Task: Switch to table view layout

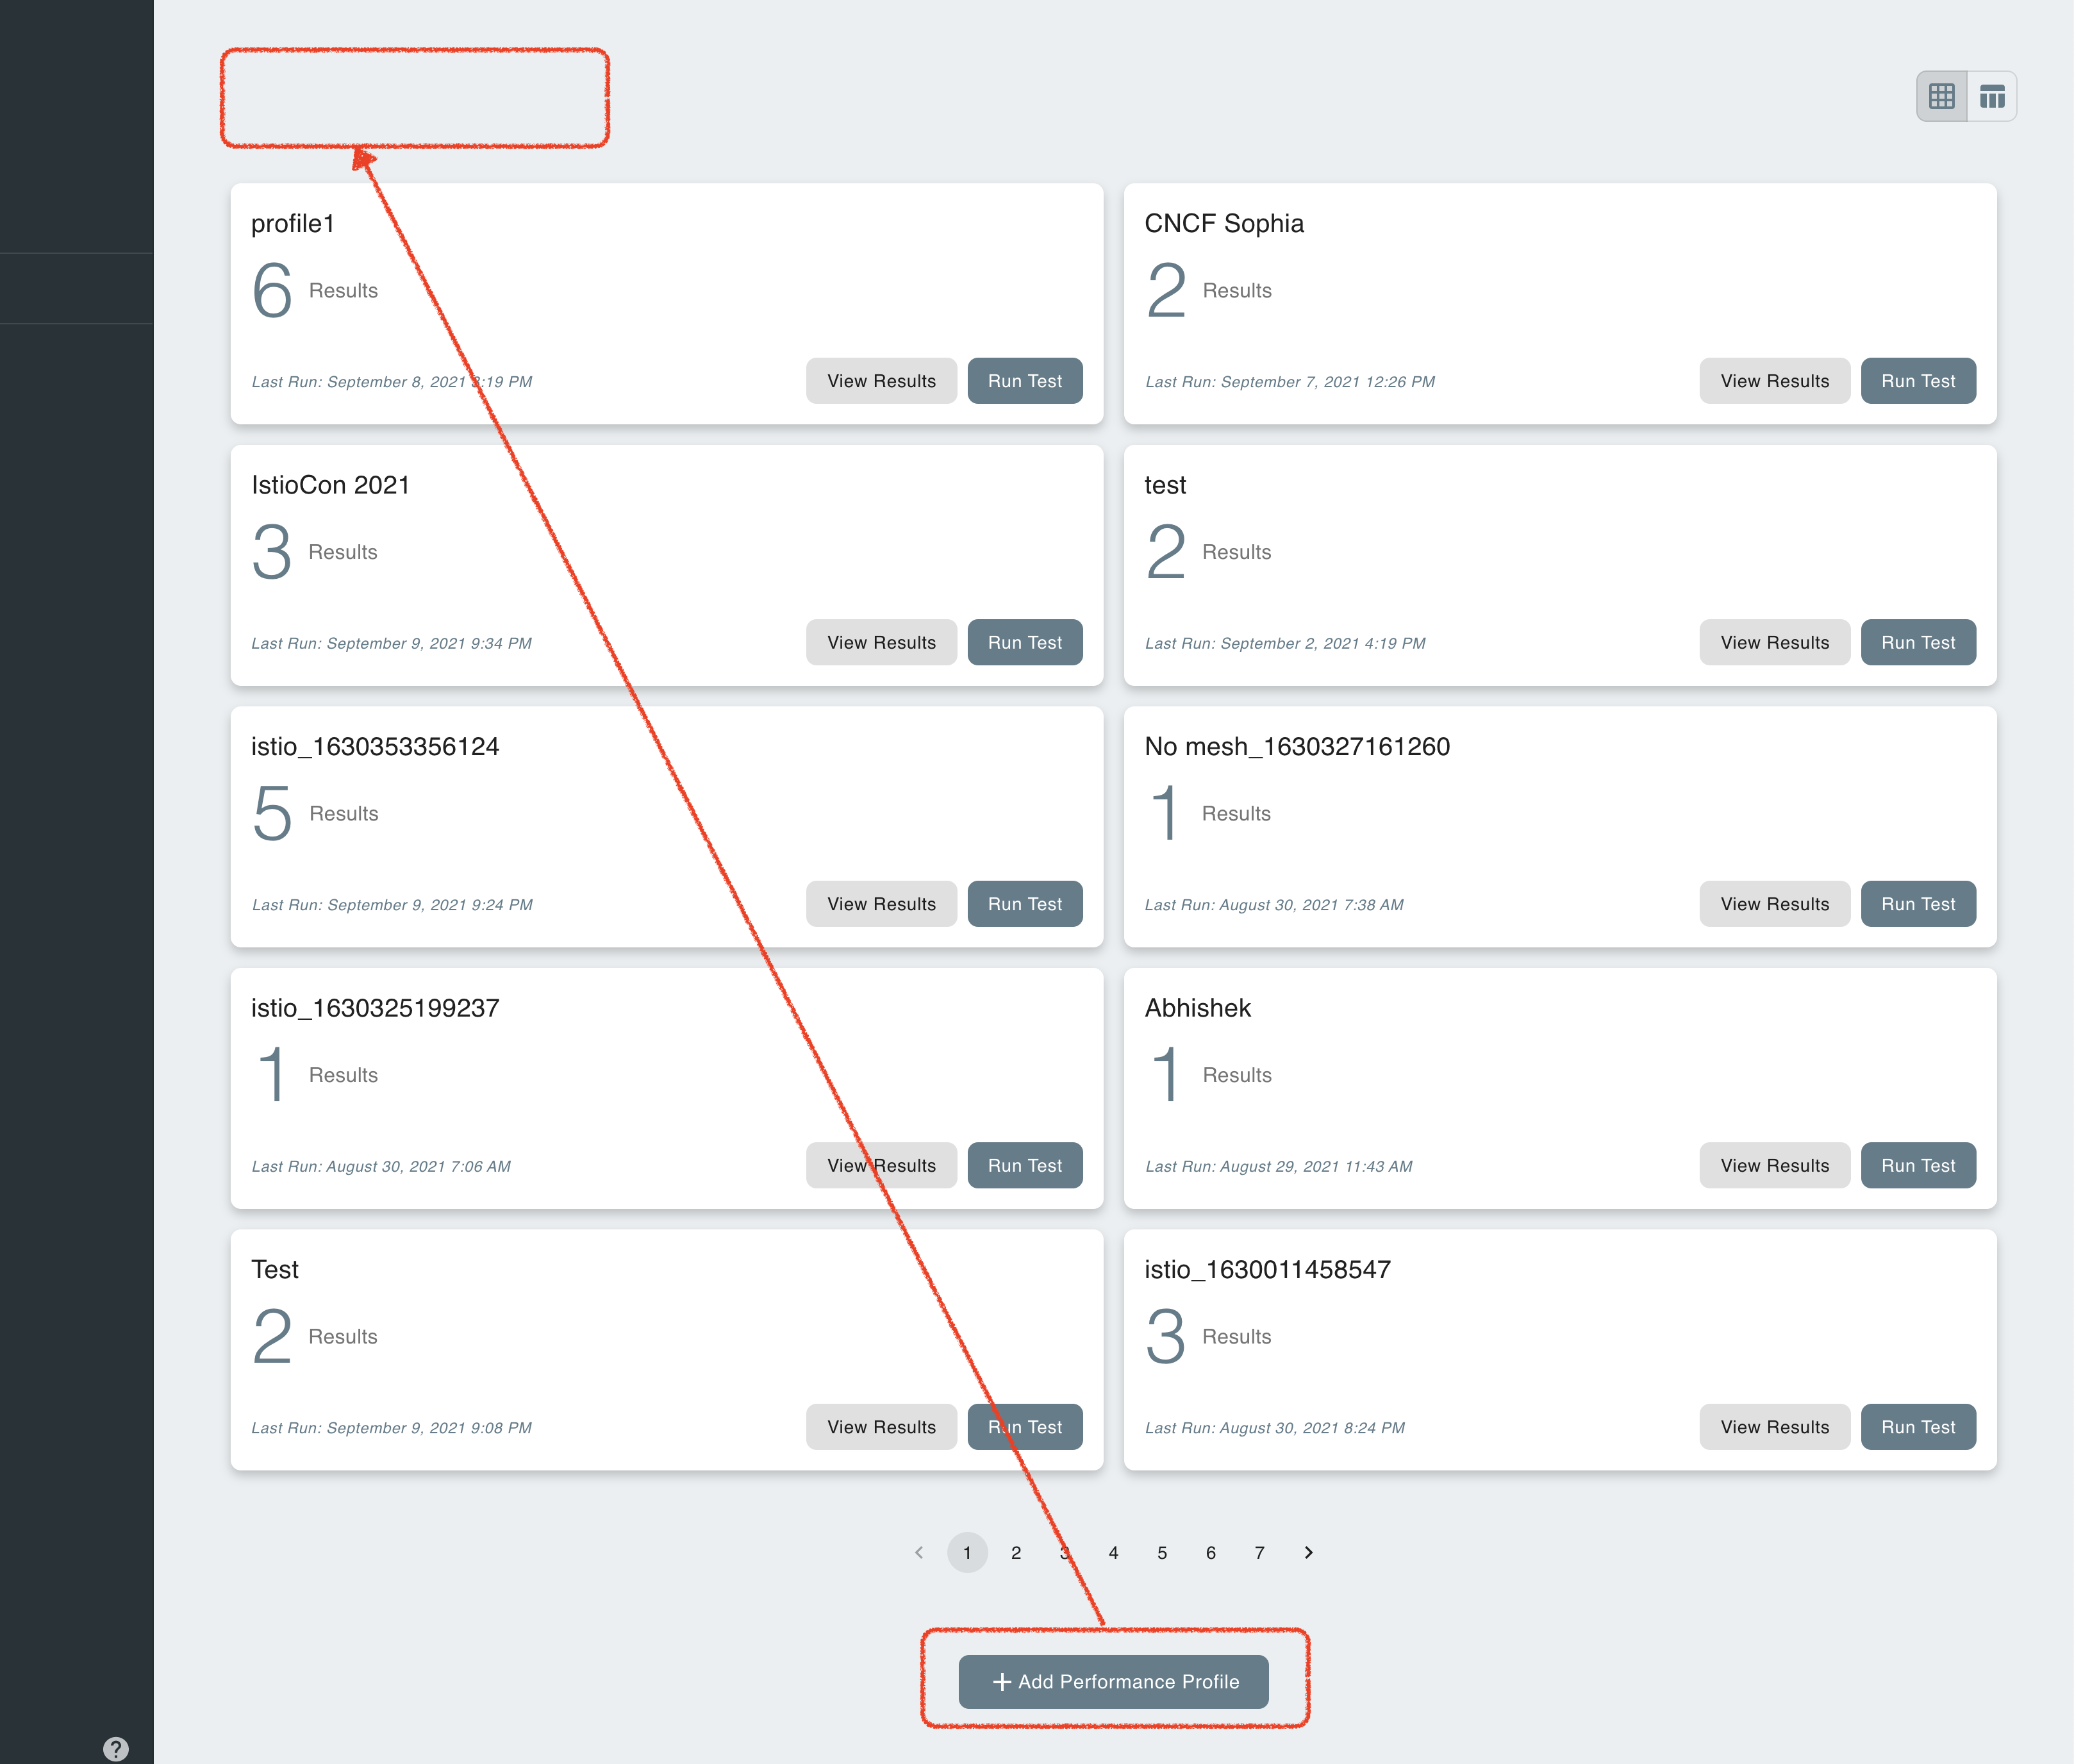Action: pos(1991,95)
